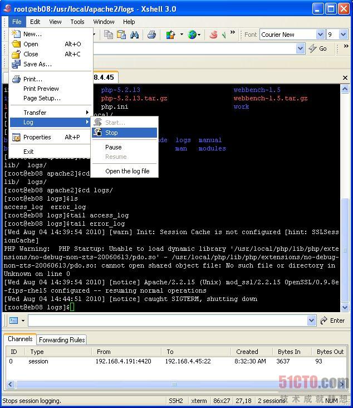Close the session tab with X

(345, 77)
